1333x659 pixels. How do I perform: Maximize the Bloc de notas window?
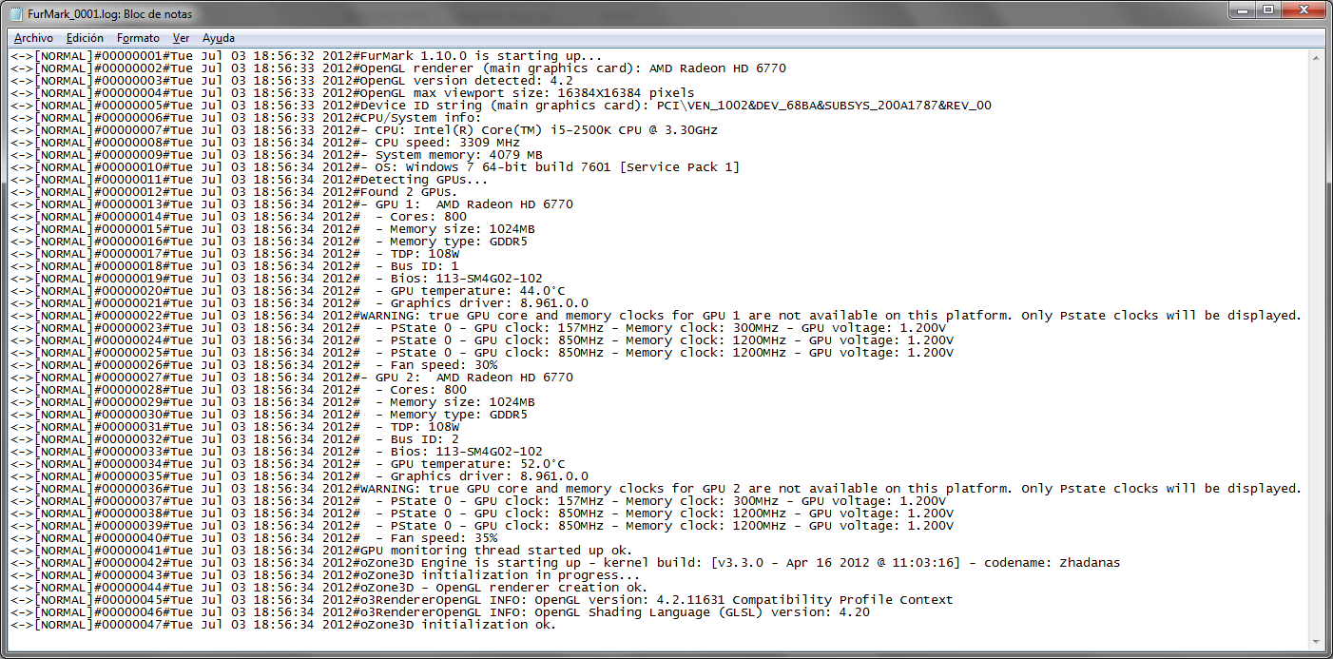1267,10
